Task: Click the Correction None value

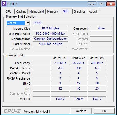Action: (101, 28)
